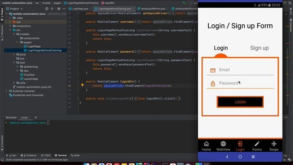Expand the .idea folder
Screen dimensions: 293x165
pos(10,18)
